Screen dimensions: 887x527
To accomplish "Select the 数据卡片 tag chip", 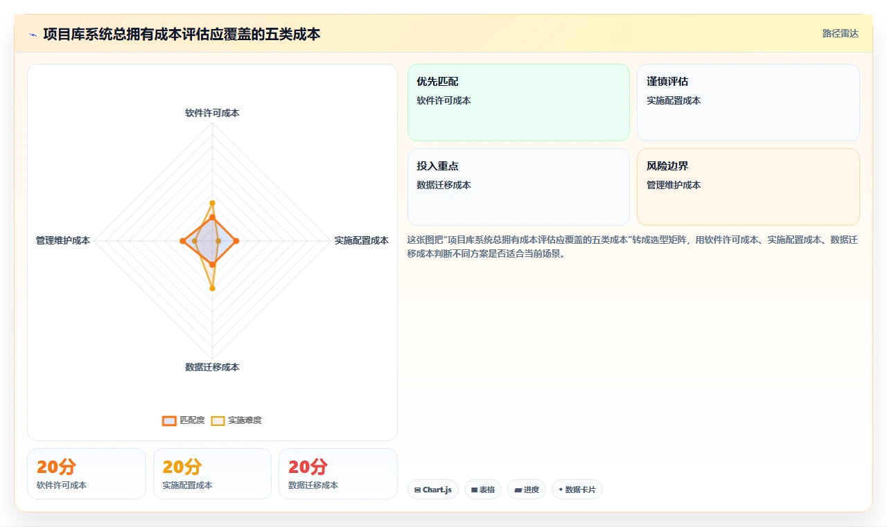I will (577, 490).
